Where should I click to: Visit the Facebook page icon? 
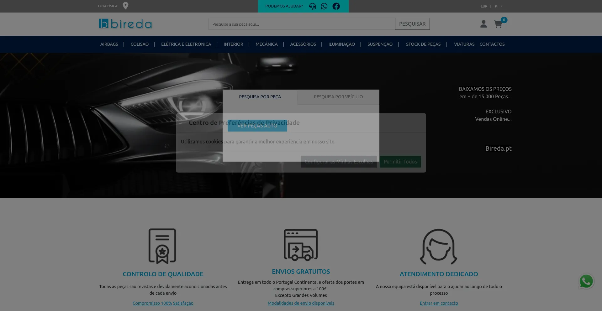[336, 6]
